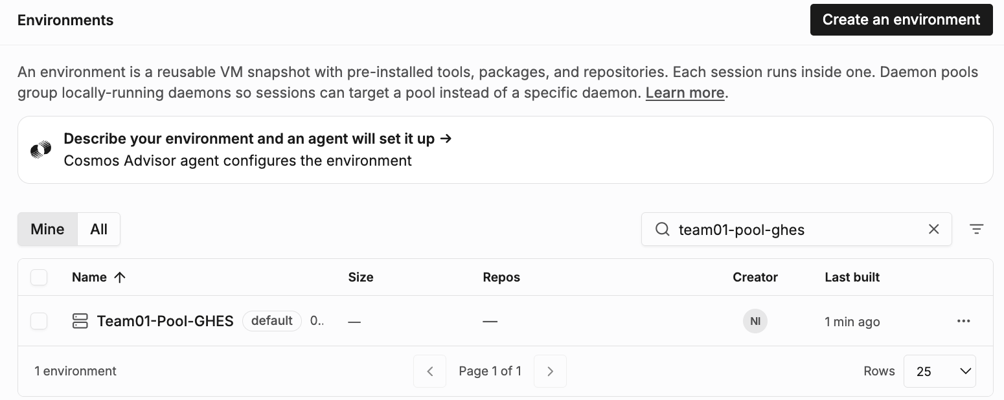The width and height of the screenshot is (1004, 400).
Task: Sort by the Name column arrow
Action: coord(119,277)
